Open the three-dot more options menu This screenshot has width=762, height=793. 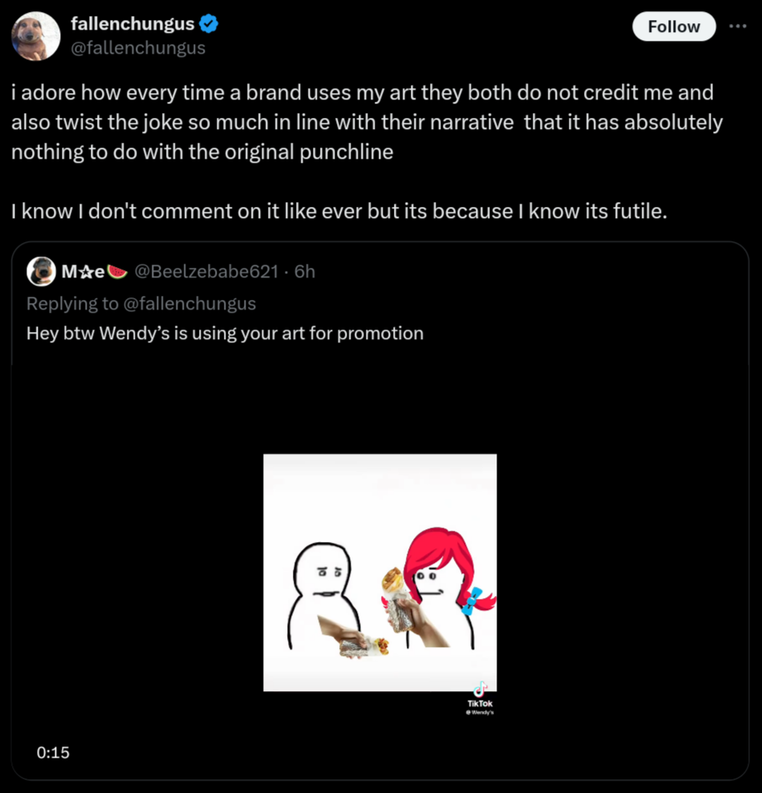[x=737, y=26]
